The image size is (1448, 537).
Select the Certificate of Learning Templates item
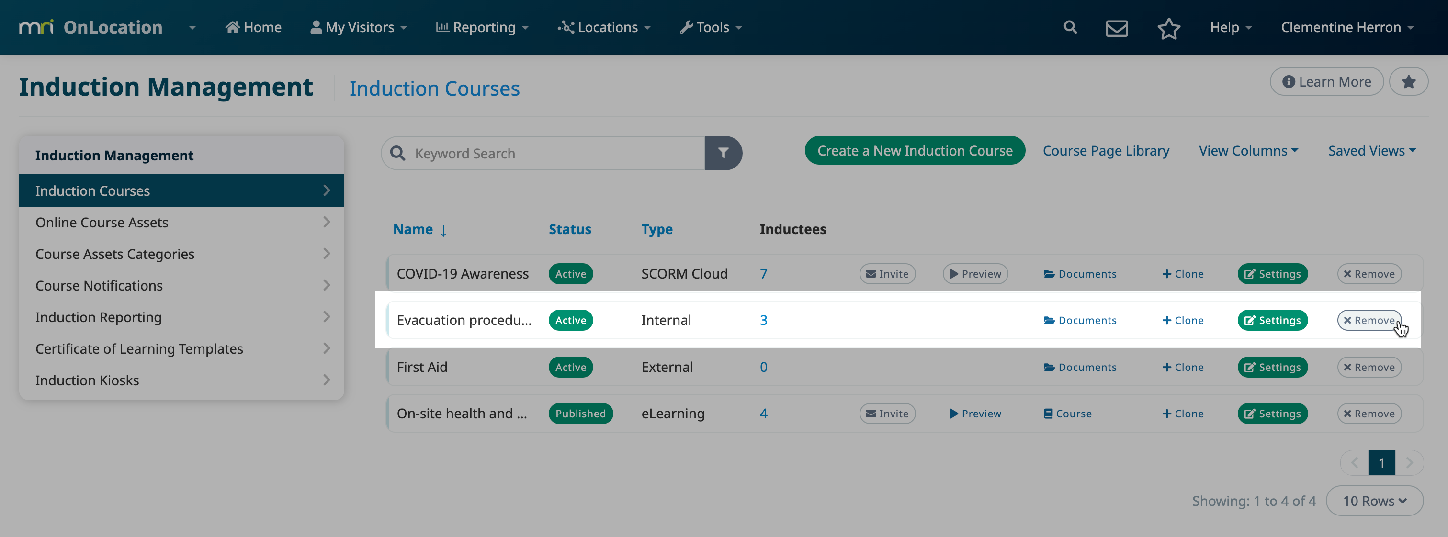click(138, 348)
